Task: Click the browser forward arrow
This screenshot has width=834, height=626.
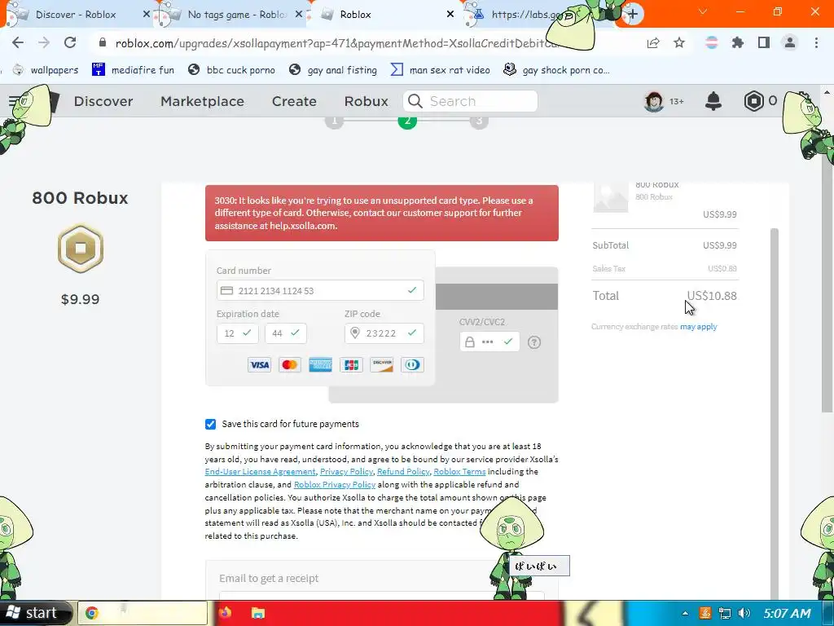Action: pyautogui.click(x=44, y=42)
